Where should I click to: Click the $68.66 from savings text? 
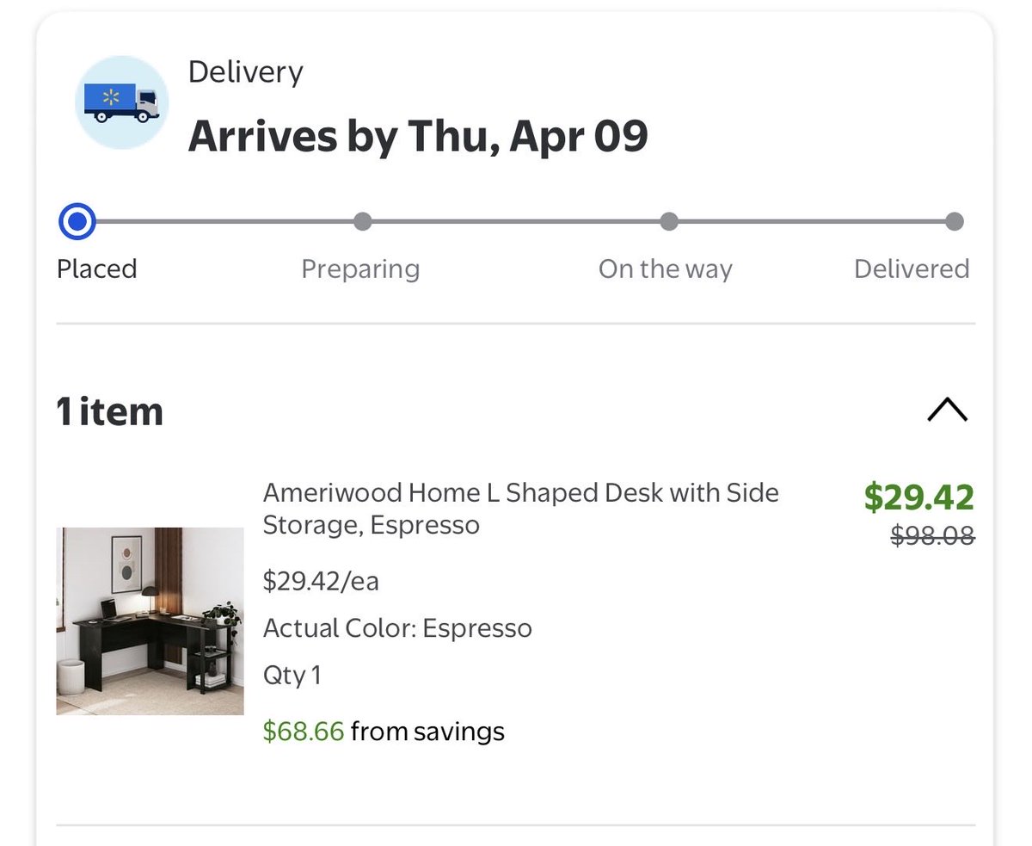pyautogui.click(x=384, y=732)
